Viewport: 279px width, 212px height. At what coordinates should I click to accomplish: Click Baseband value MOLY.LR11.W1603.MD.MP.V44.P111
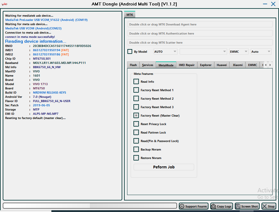click(59, 63)
